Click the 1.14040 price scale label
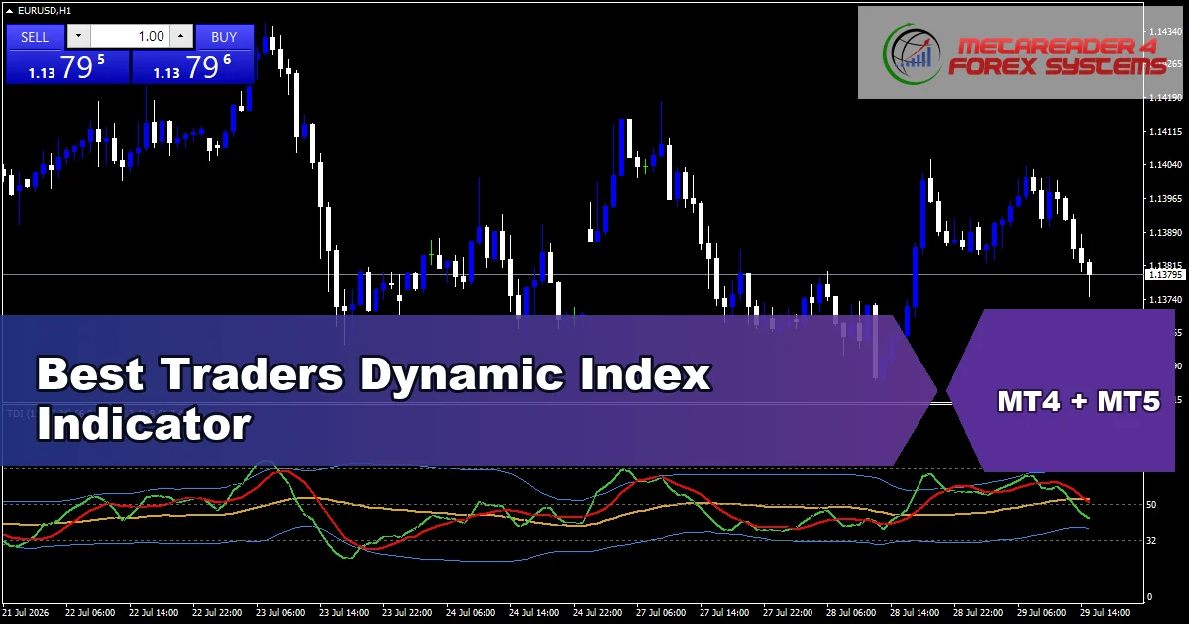 1165,165
